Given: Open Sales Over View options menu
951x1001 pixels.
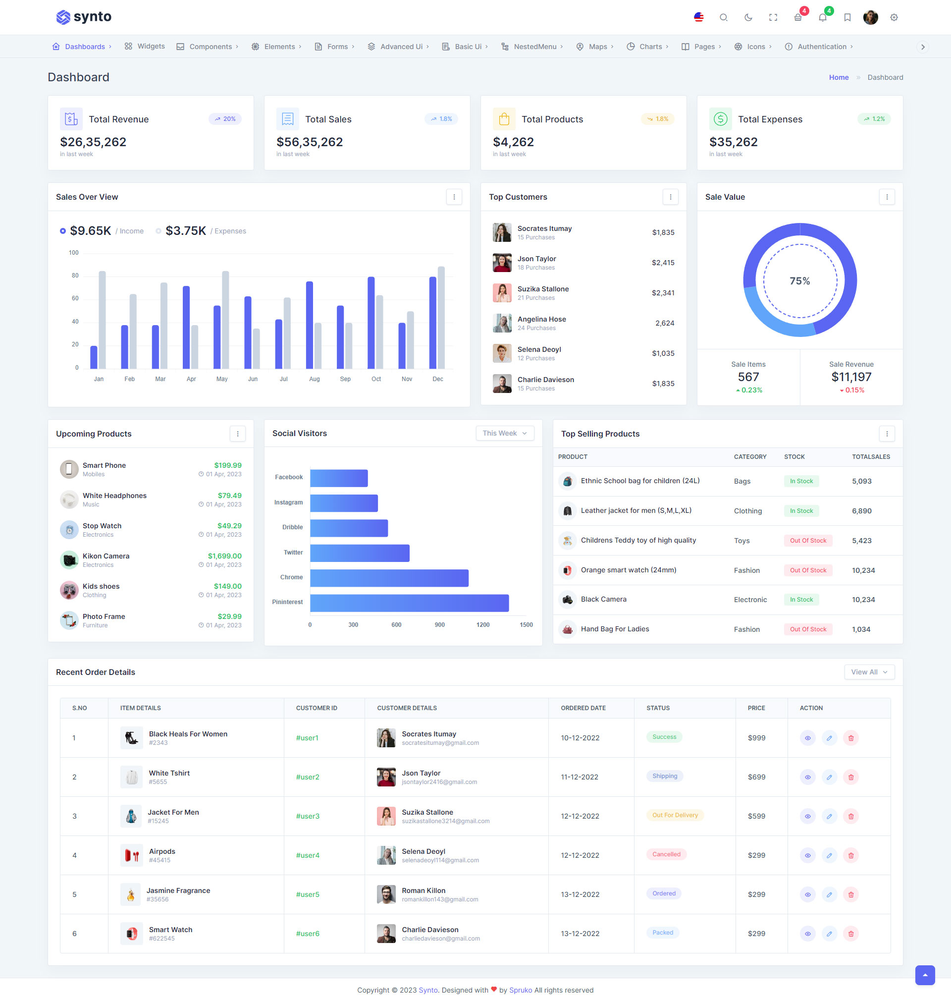Looking at the screenshot, I should tap(454, 197).
